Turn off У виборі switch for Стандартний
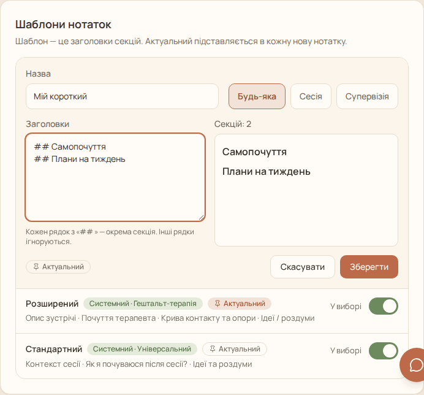 [x=384, y=351]
